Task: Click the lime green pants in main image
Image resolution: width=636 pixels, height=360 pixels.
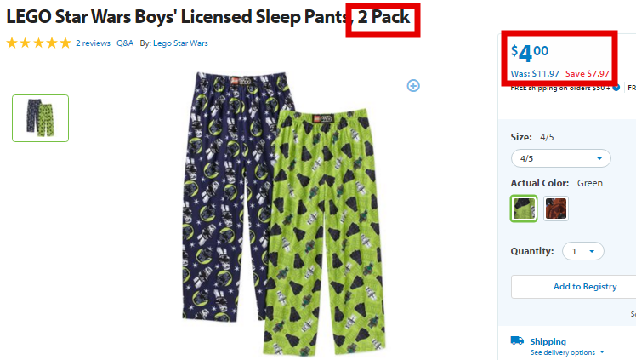Action: pos(325,231)
